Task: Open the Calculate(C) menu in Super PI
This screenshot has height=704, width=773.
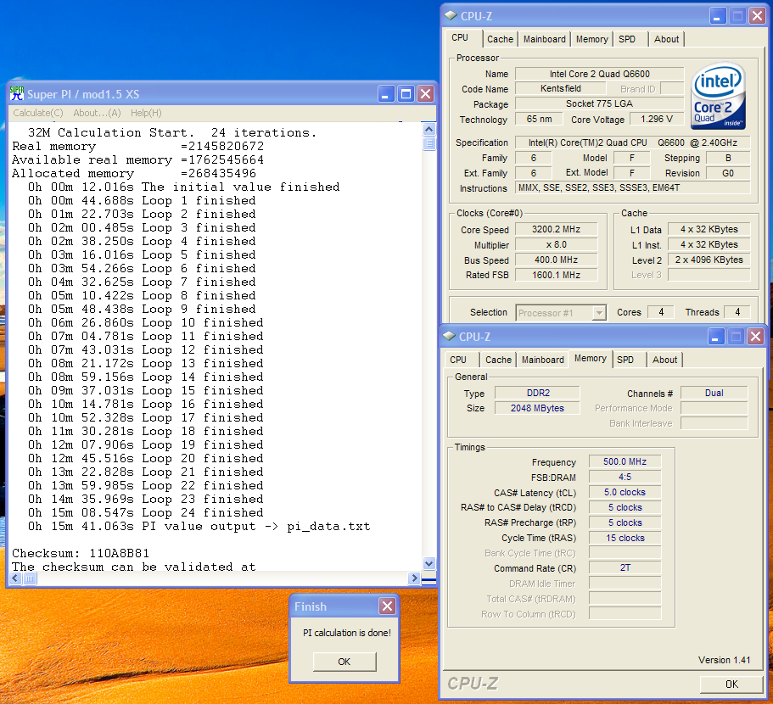Action: [x=38, y=113]
